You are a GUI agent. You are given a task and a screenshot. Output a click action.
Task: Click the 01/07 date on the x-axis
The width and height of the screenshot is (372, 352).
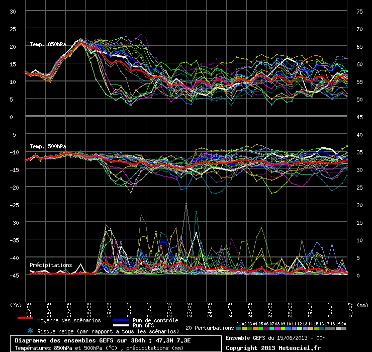pos(348,307)
